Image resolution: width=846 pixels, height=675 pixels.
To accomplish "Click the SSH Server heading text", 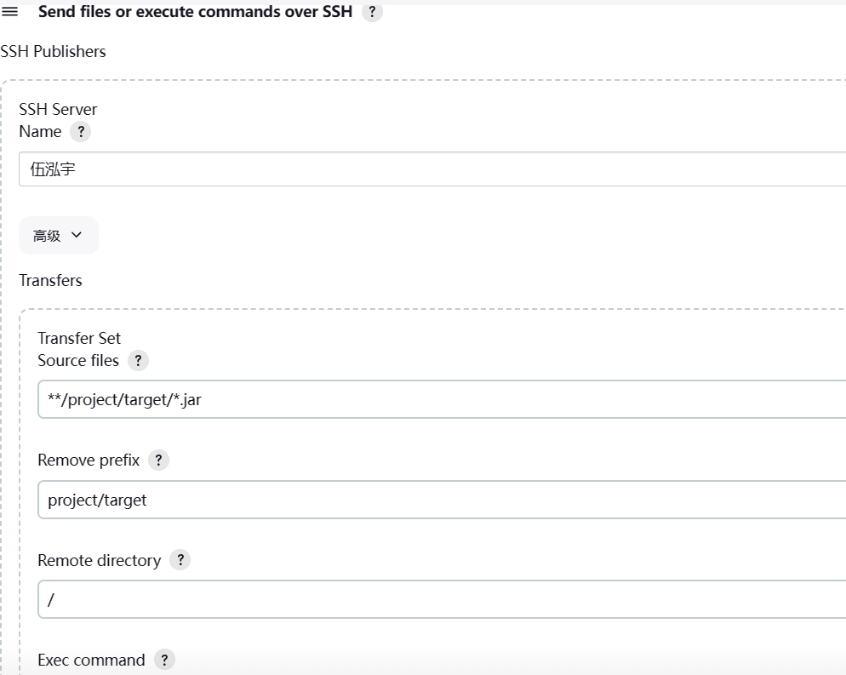I will (58, 109).
